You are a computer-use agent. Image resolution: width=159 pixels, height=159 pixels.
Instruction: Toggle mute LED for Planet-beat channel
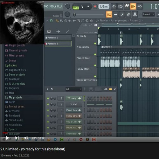point(48,110)
